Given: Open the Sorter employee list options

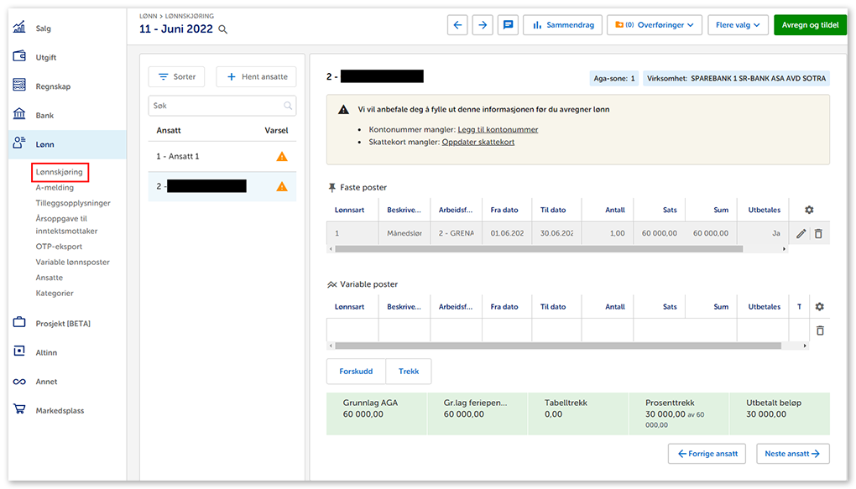Looking at the screenshot, I should coord(176,76).
